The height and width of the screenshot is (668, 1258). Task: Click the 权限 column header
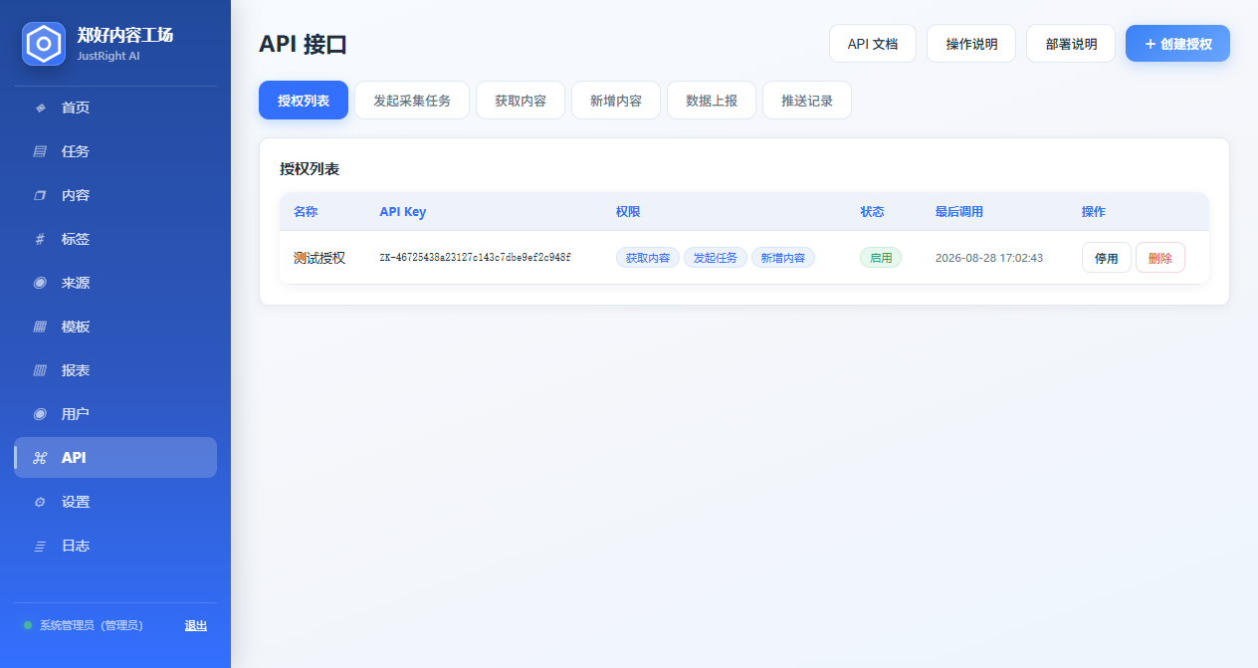click(628, 212)
